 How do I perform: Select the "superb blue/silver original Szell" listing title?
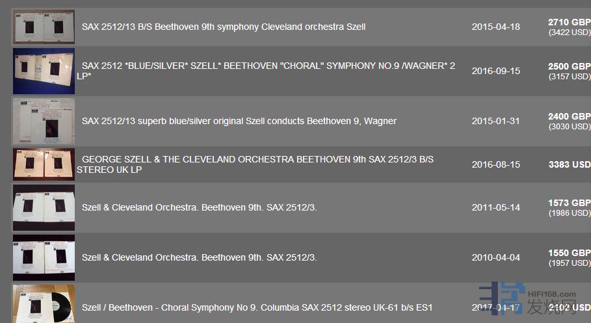[x=239, y=121]
